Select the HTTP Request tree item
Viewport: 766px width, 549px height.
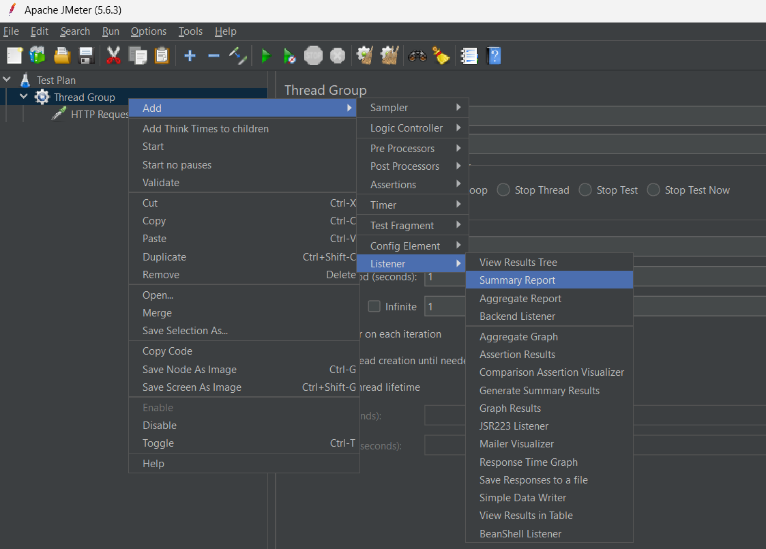click(x=100, y=115)
